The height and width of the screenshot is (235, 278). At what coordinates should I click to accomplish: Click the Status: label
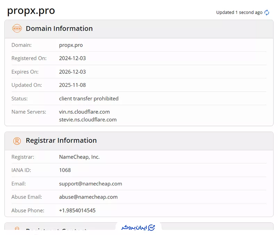point(19,99)
